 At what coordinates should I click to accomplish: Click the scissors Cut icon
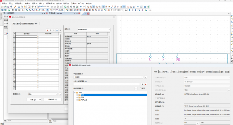[19, 7]
